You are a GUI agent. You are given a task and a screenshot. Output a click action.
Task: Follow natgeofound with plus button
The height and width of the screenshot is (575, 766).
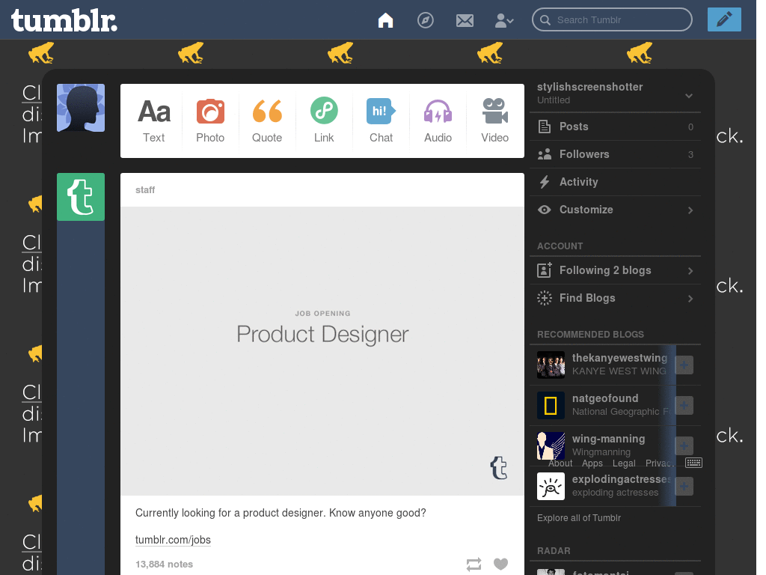pos(684,405)
